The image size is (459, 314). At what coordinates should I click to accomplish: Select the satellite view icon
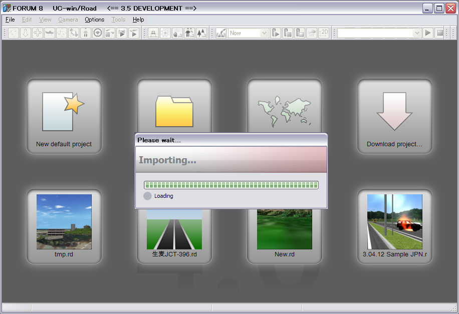coord(74,33)
